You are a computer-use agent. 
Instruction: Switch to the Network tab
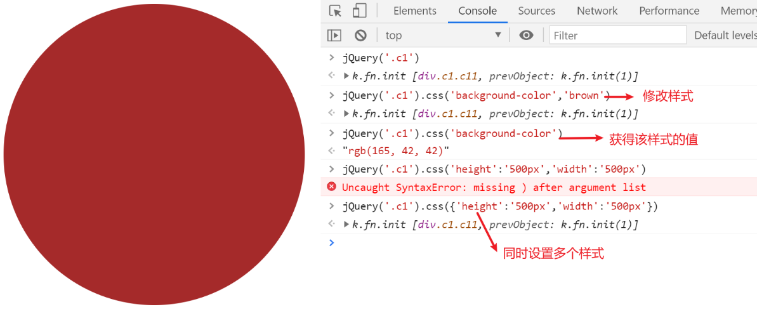[x=597, y=11]
